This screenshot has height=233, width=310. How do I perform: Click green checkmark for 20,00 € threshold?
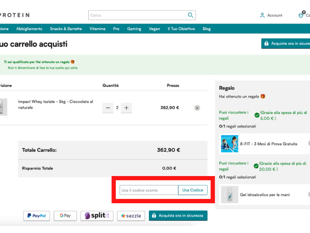tap(256, 166)
